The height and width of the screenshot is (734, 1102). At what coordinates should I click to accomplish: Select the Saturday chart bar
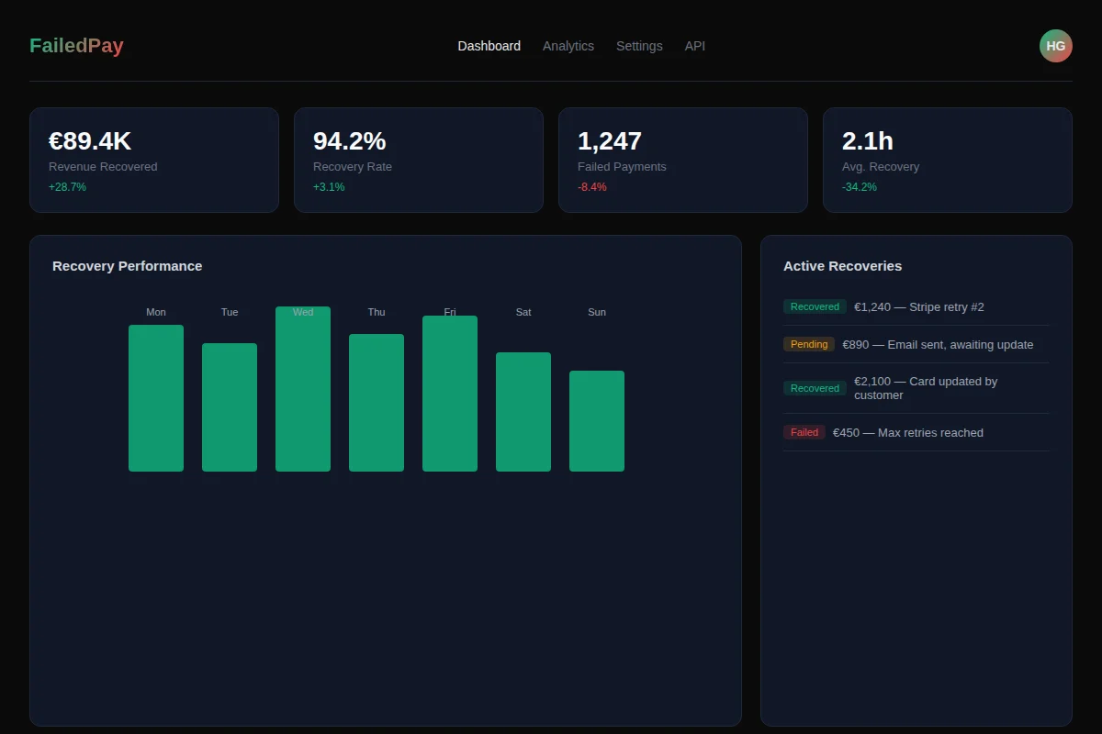coord(523,412)
